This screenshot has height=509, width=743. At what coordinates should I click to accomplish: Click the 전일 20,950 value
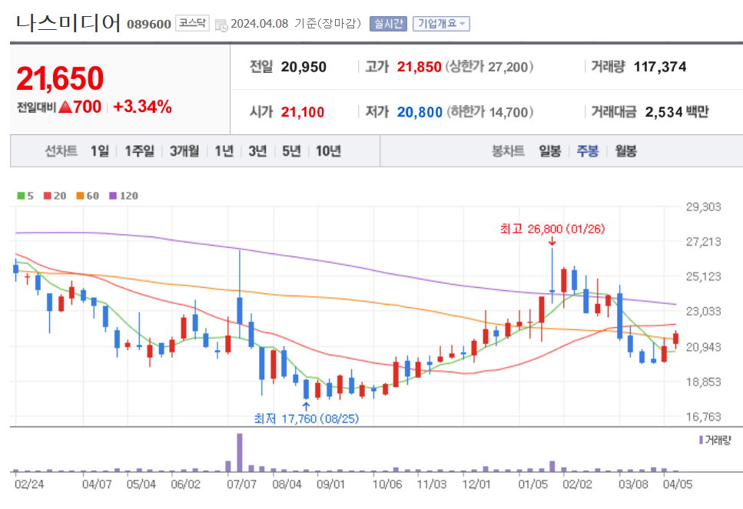(x=304, y=67)
